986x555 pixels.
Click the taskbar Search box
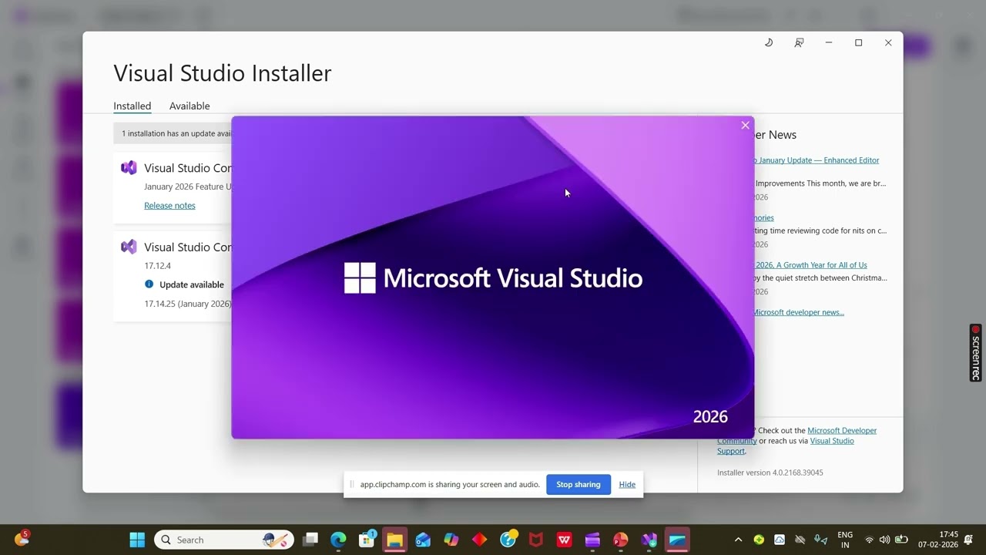pyautogui.click(x=224, y=540)
